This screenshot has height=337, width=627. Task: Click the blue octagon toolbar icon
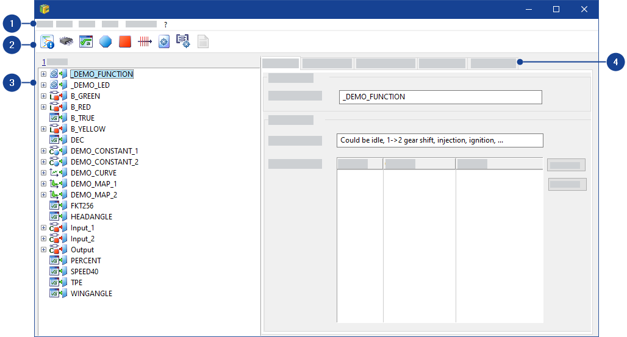click(x=106, y=41)
